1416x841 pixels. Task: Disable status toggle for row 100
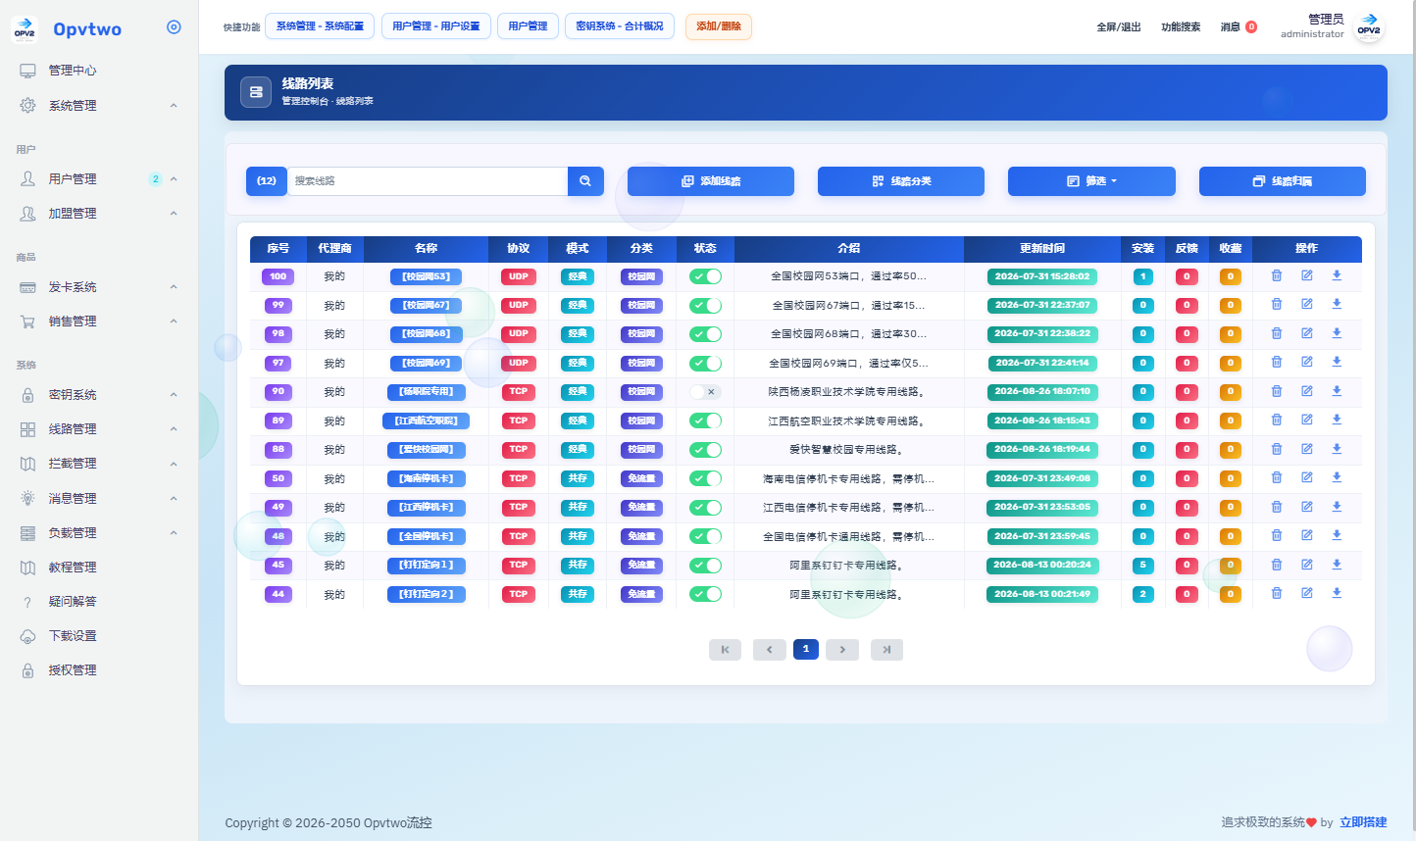705,276
